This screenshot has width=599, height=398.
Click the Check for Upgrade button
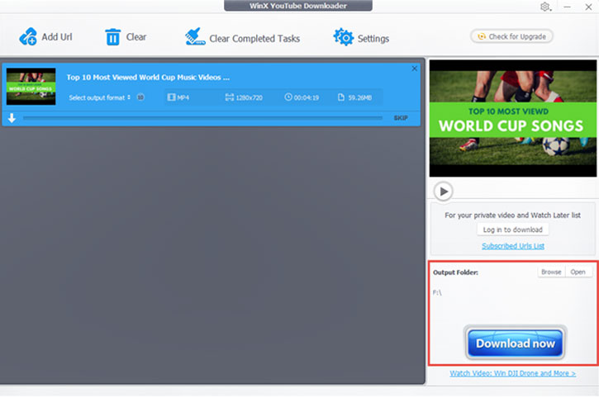512,36
